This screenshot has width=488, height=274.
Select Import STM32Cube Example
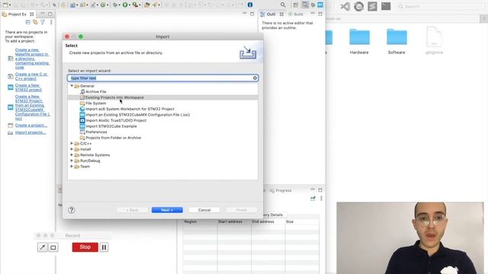[x=111, y=126]
